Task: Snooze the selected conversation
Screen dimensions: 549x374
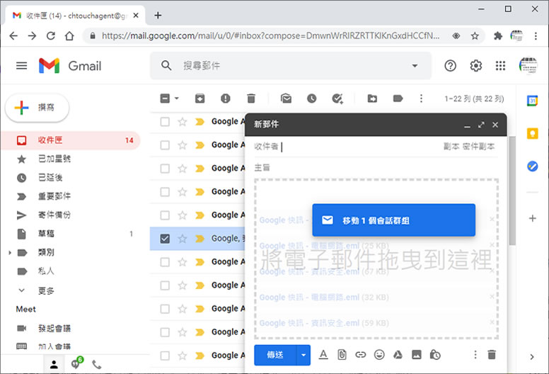Action: click(311, 98)
